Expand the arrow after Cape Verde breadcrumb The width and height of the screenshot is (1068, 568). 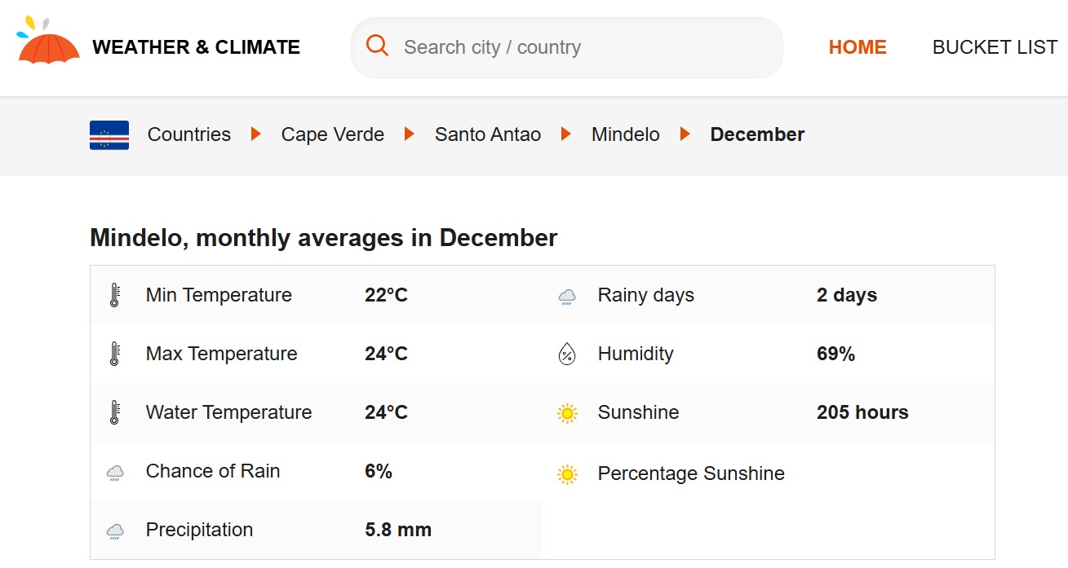point(408,134)
